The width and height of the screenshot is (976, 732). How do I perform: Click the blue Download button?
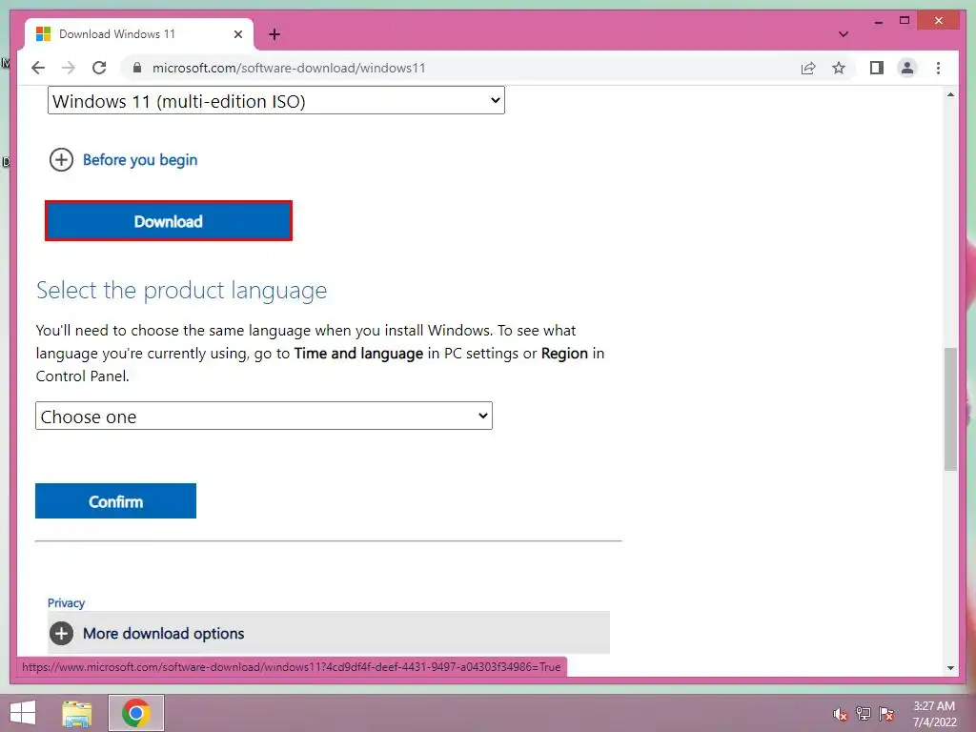click(169, 221)
